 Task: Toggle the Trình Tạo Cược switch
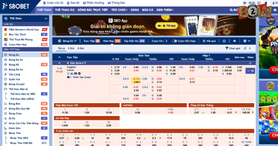click(69, 77)
